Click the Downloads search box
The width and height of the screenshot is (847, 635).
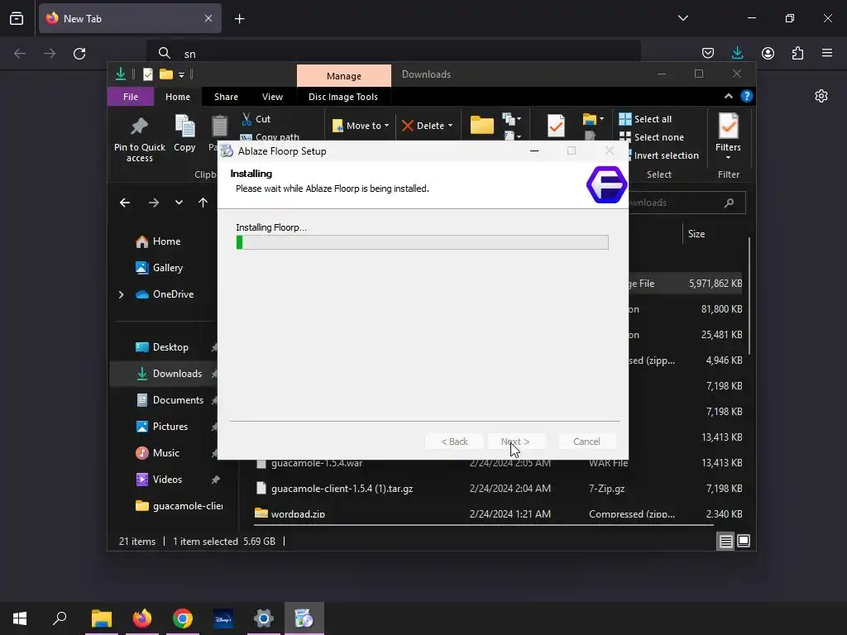(686, 203)
